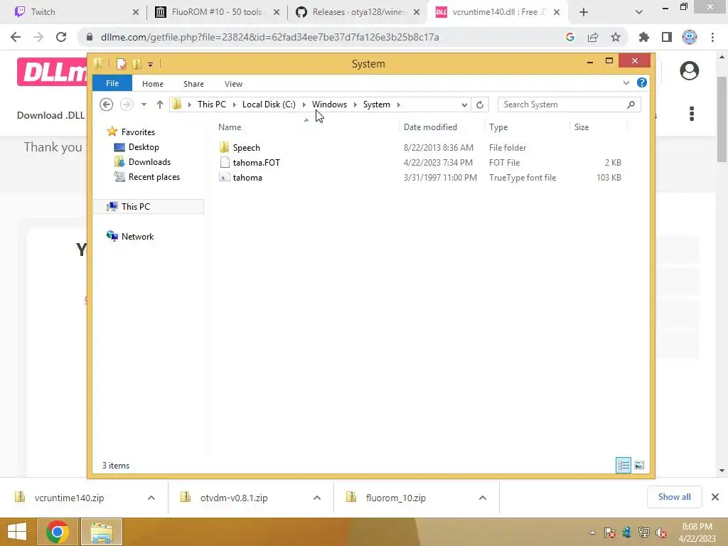Open recent locations dropdown arrow
The width and height of the screenshot is (728, 546).
[144, 105]
